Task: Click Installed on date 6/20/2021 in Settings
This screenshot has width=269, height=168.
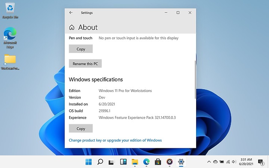Action: (107, 104)
